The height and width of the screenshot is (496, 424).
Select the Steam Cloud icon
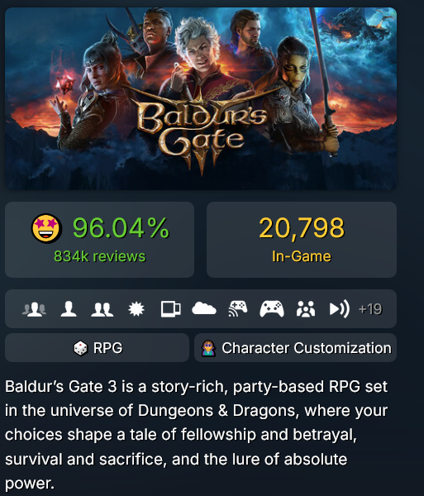(x=204, y=308)
